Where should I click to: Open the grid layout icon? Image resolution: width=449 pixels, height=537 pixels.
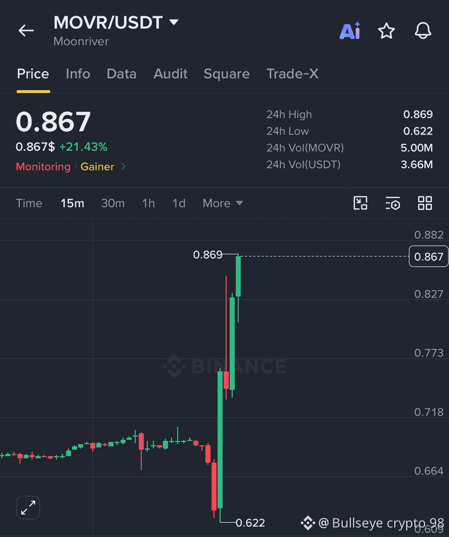coord(425,203)
